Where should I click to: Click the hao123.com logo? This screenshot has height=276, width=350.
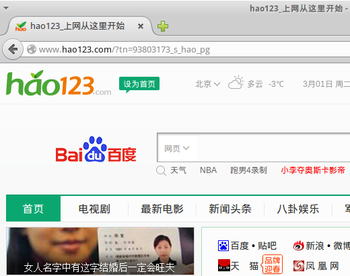click(59, 83)
